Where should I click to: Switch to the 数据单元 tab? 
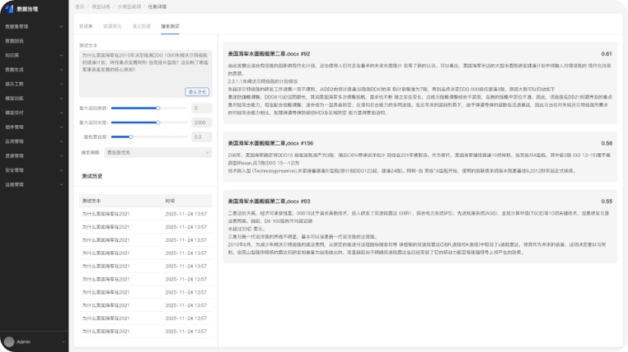(112, 27)
